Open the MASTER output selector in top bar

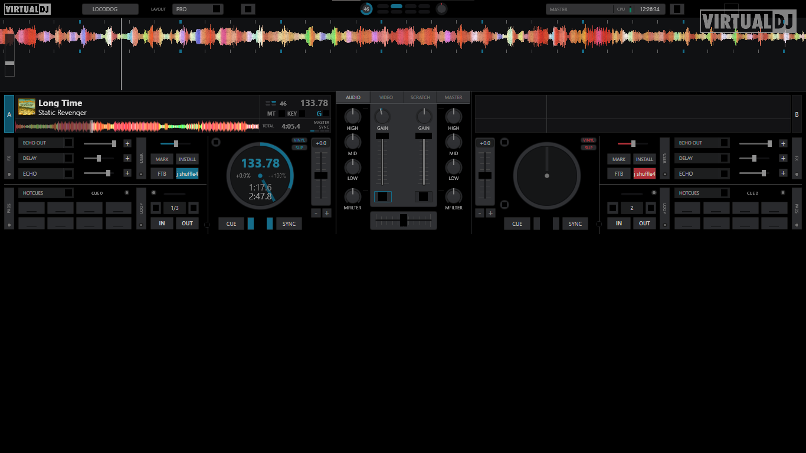pyautogui.click(x=579, y=9)
